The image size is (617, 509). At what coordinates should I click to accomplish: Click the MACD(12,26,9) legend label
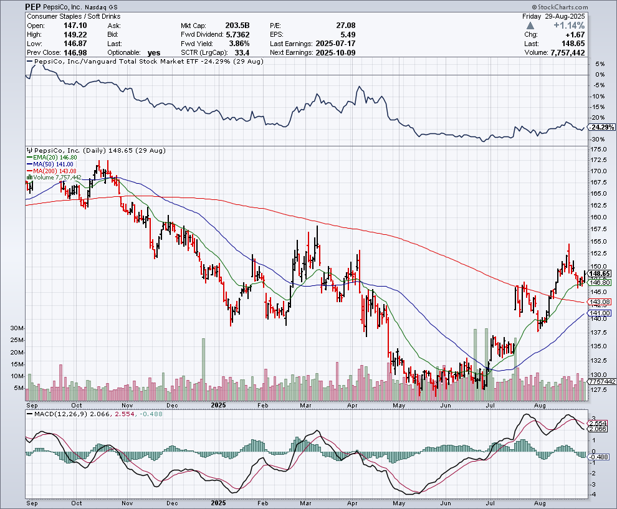[61, 414]
